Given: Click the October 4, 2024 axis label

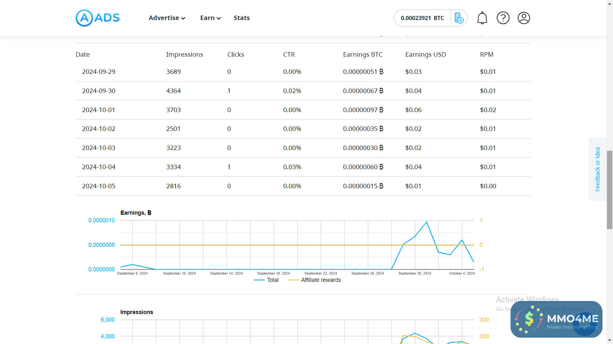Looking at the screenshot, I should tap(462, 273).
